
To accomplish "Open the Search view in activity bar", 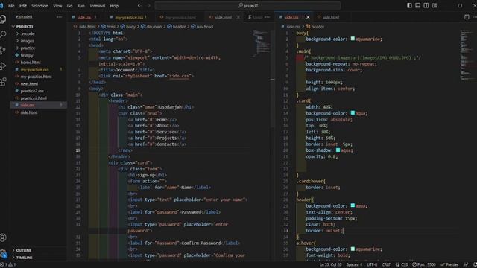I will click(x=3, y=34).
